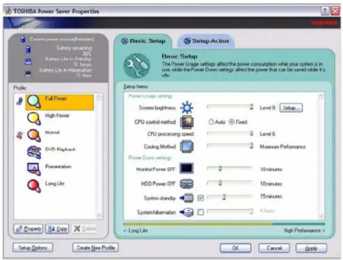Click the 'Level 6' CPU speed value
Viewport: 343px width, 260px height.
(x=267, y=134)
